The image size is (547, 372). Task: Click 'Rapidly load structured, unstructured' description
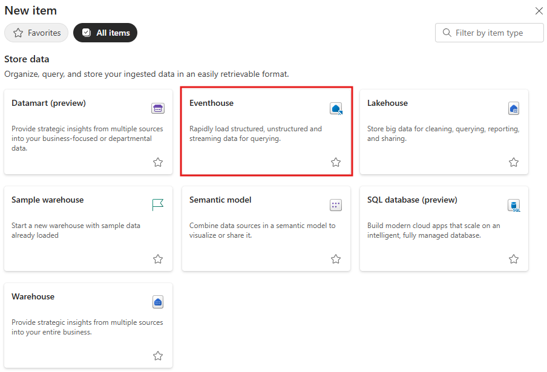pos(255,134)
